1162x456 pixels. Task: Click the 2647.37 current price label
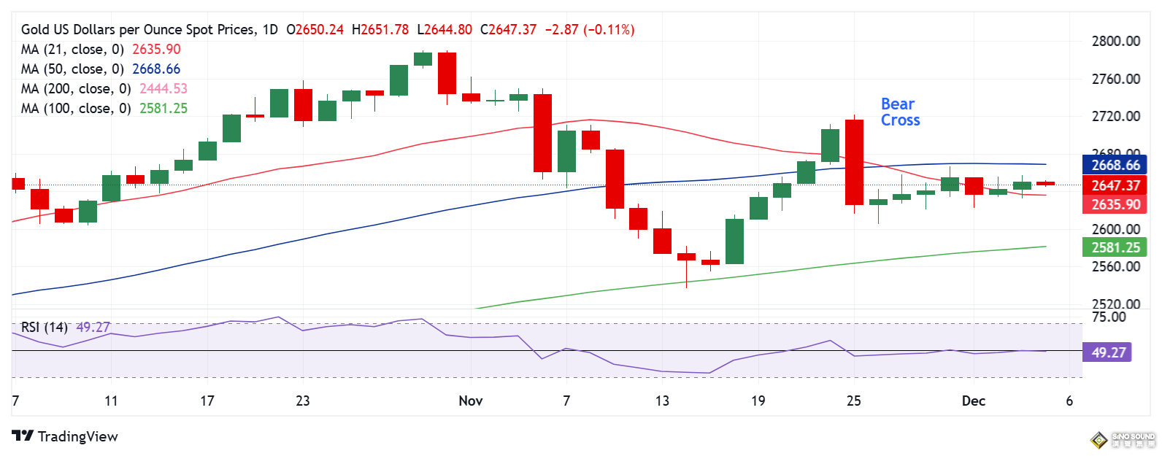coord(1115,185)
